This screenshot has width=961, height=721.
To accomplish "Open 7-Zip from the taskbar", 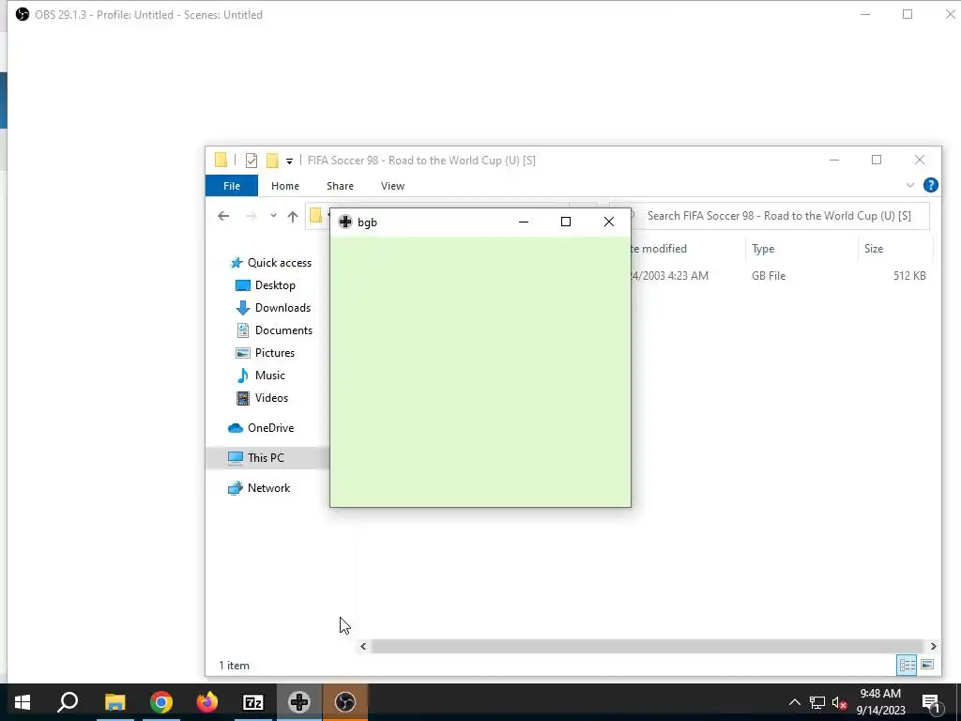I will [253, 702].
